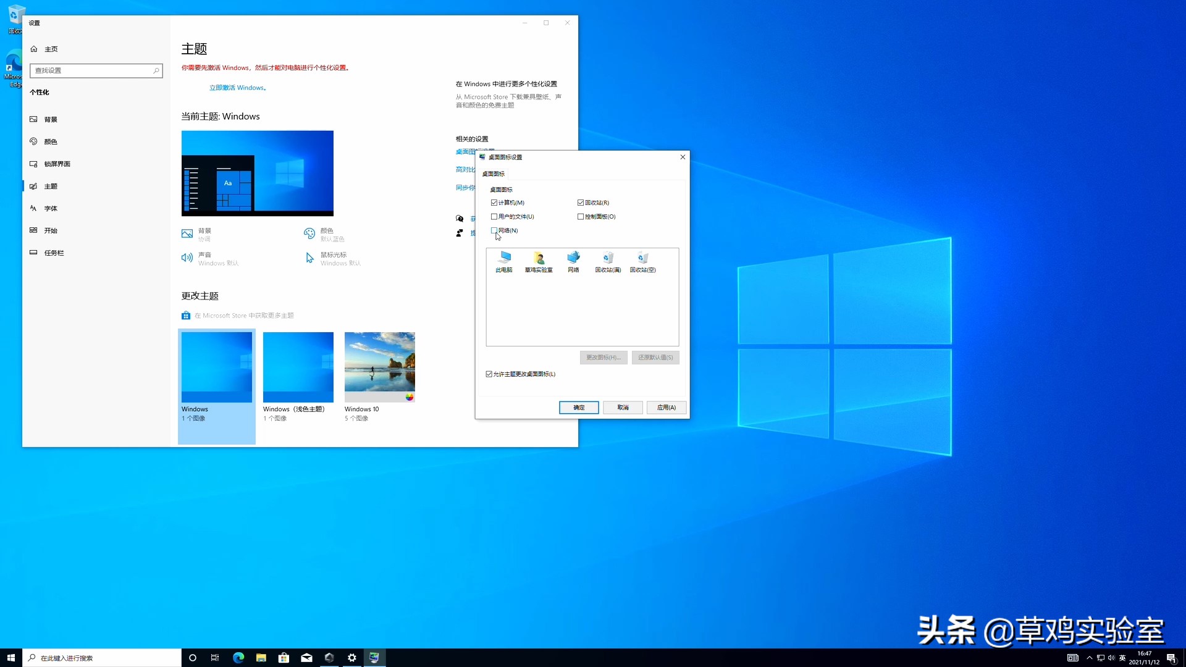This screenshot has height=667, width=1186.
Task: Open Microsoft Edge from the taskbar
Action: tap(238, 658)
